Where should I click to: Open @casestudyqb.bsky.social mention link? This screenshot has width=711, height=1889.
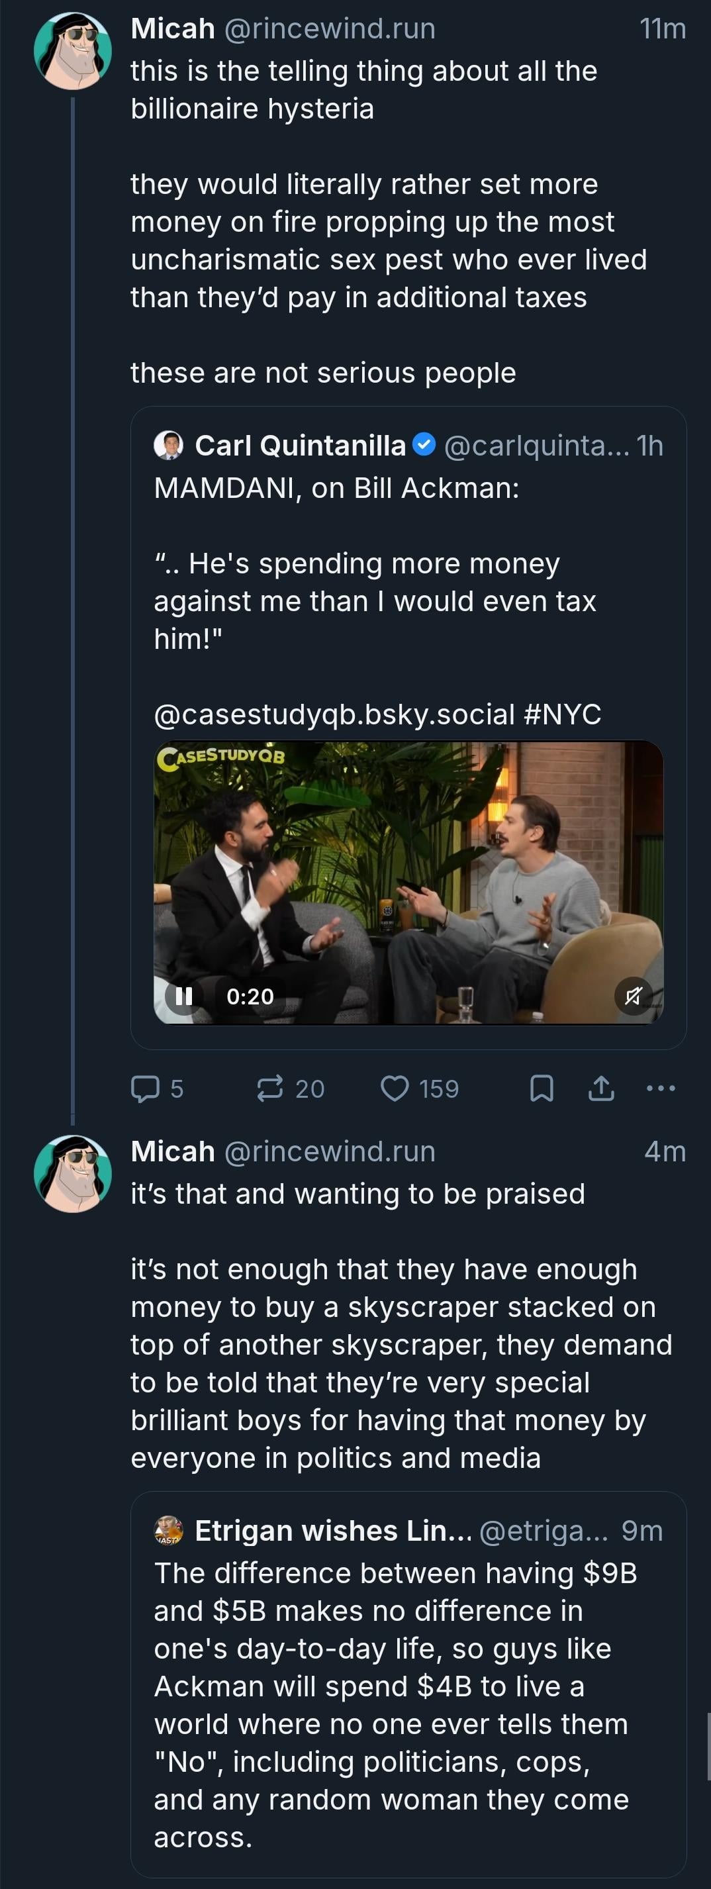[x=334, y=714]
